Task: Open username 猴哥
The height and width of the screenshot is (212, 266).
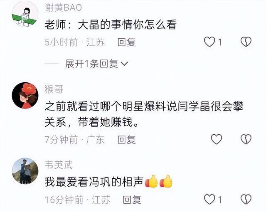Action: (x=54, y=89)
